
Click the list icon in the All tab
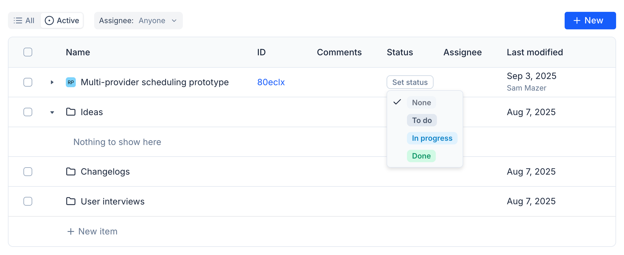18,21
